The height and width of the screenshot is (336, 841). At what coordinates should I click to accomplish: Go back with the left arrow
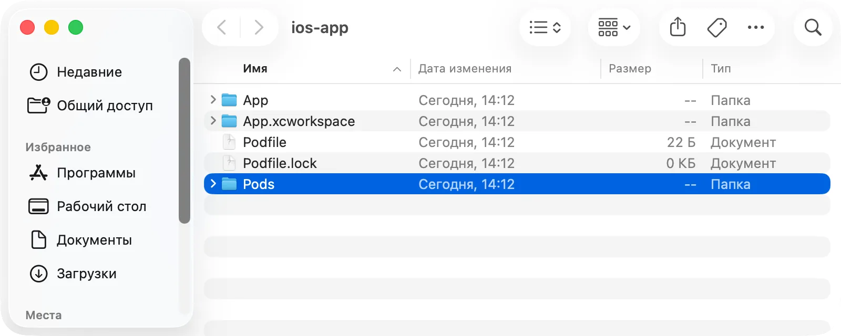coord(222,27)
